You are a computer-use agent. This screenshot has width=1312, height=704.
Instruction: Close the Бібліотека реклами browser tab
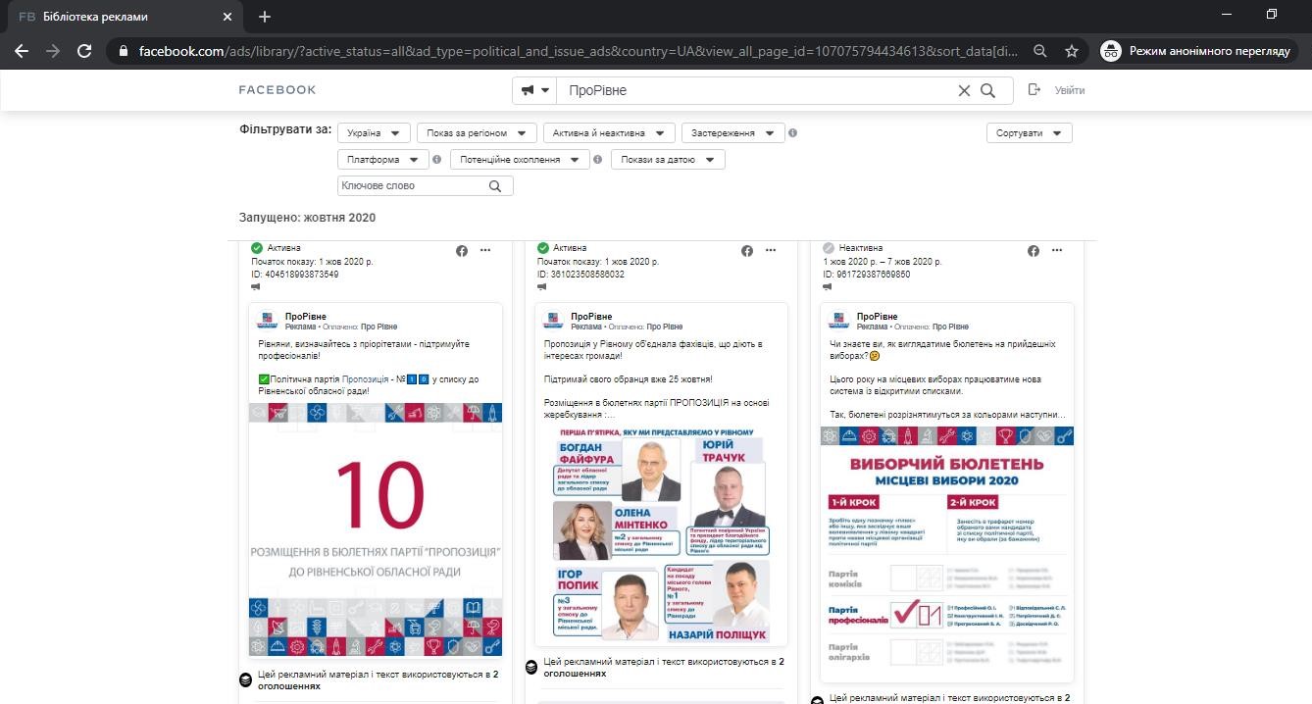pos(227,17)
